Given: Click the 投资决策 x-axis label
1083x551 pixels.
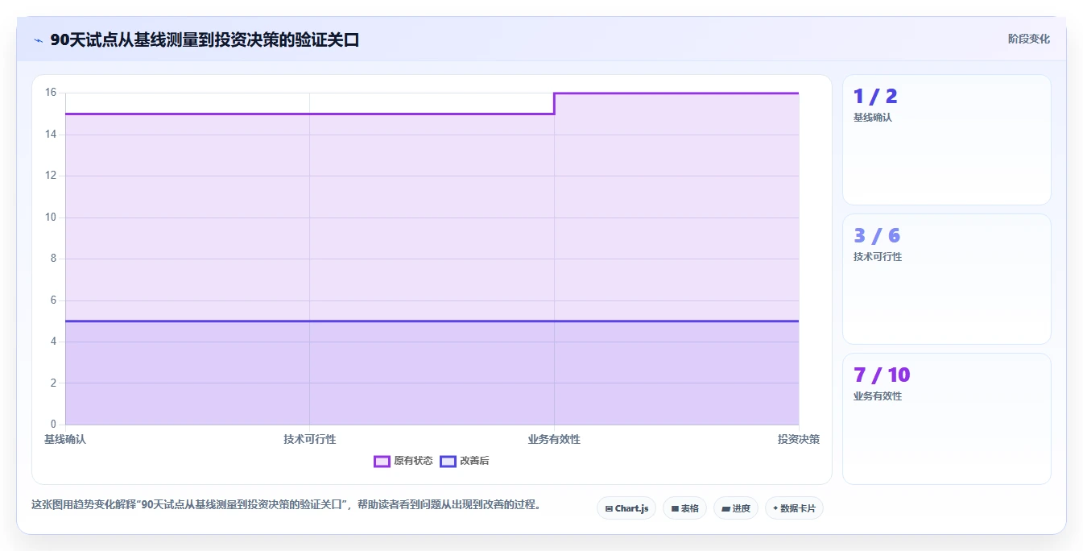Looking at the screenshot, I should point(799,439).
